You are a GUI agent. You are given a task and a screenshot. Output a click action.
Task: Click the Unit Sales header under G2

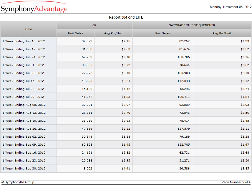(76, 33)
